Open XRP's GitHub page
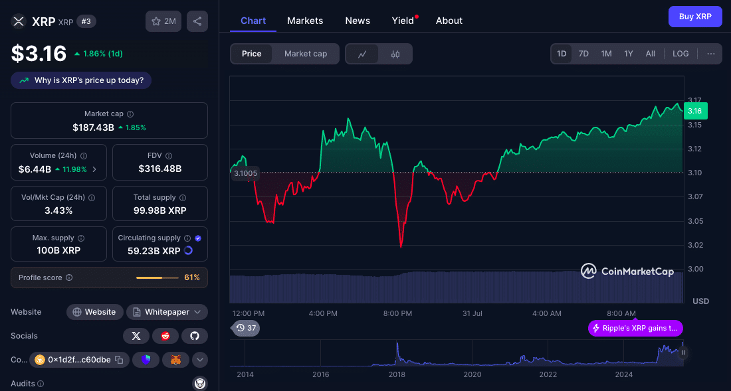The width and height of the screenshot is (731, 391). (x=195, y=335)
